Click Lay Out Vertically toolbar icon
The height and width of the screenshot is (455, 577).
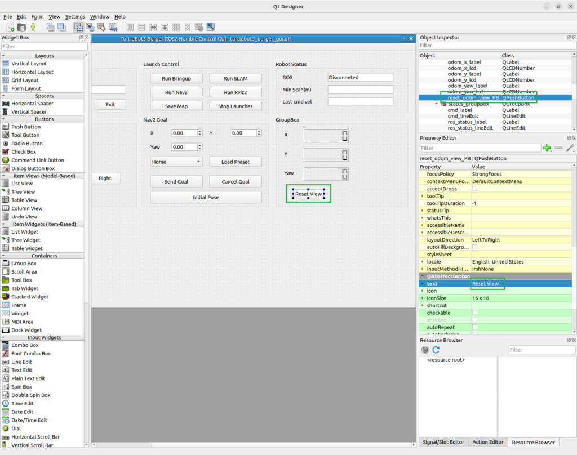pyautogui.click(x=141, y=27)
